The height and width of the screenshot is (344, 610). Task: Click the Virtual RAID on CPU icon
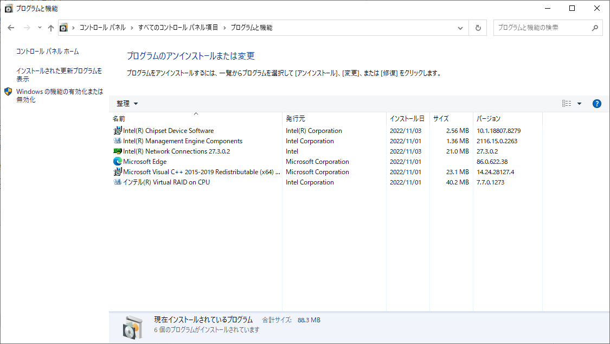(118, 182)
